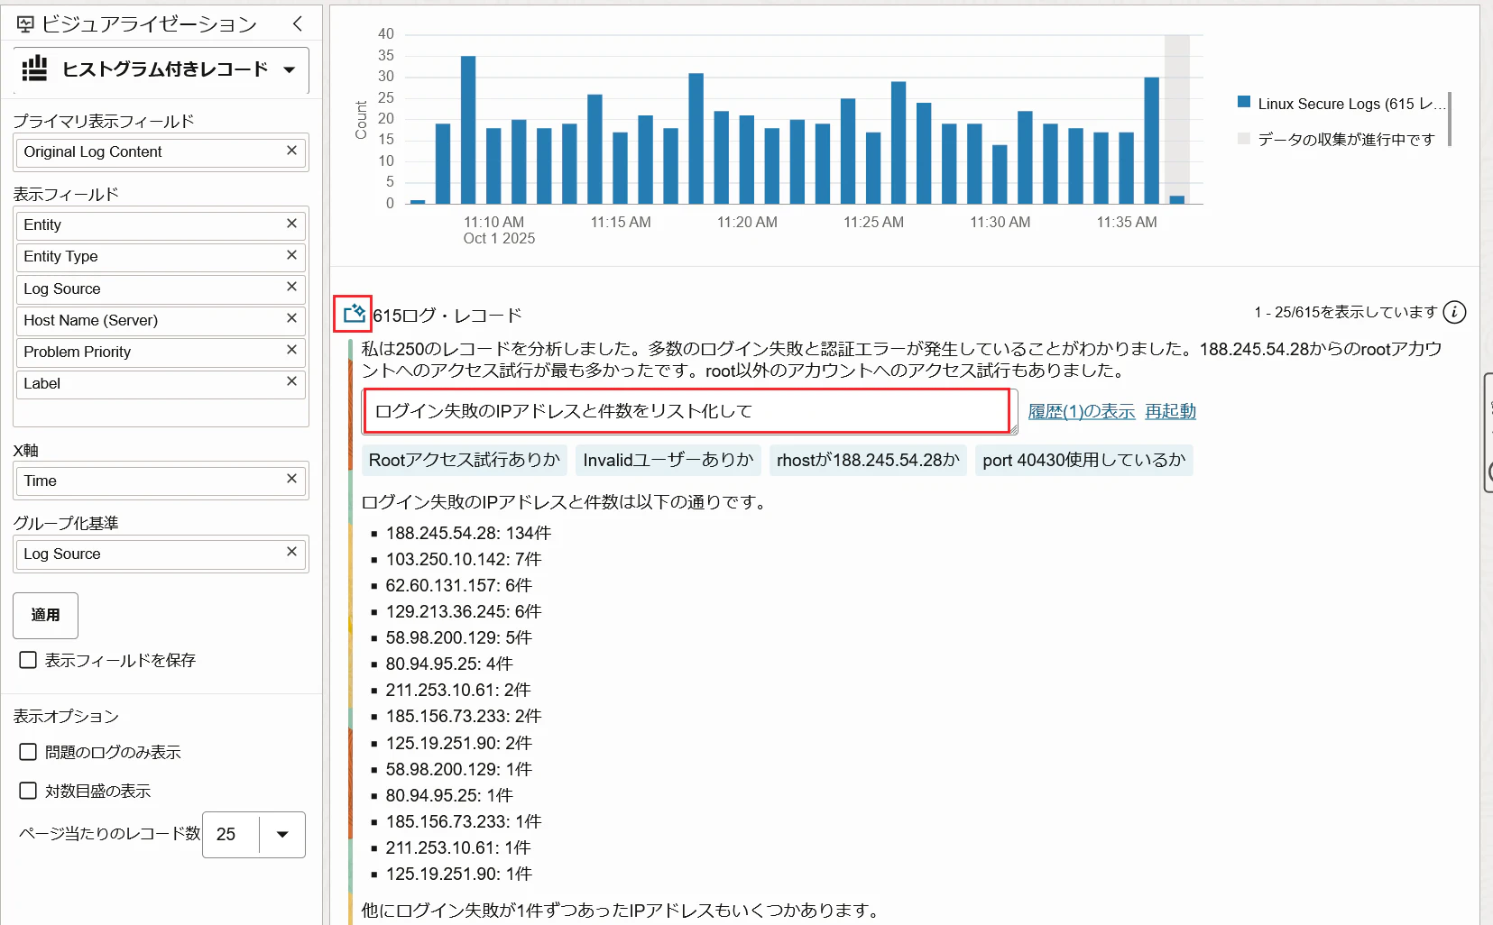Screen dimensions: 1493x925
Task: Click the legend scrollbar beside Linux Secure Logs
Action: point(1450,118)
